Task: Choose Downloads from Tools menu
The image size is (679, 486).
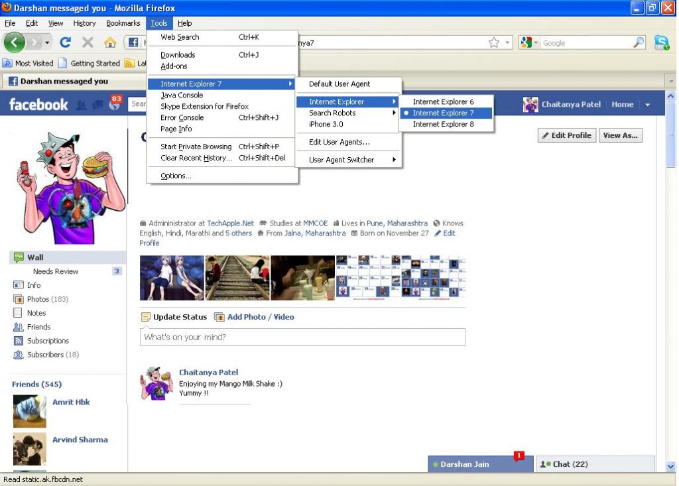Action: click(221, 55)
